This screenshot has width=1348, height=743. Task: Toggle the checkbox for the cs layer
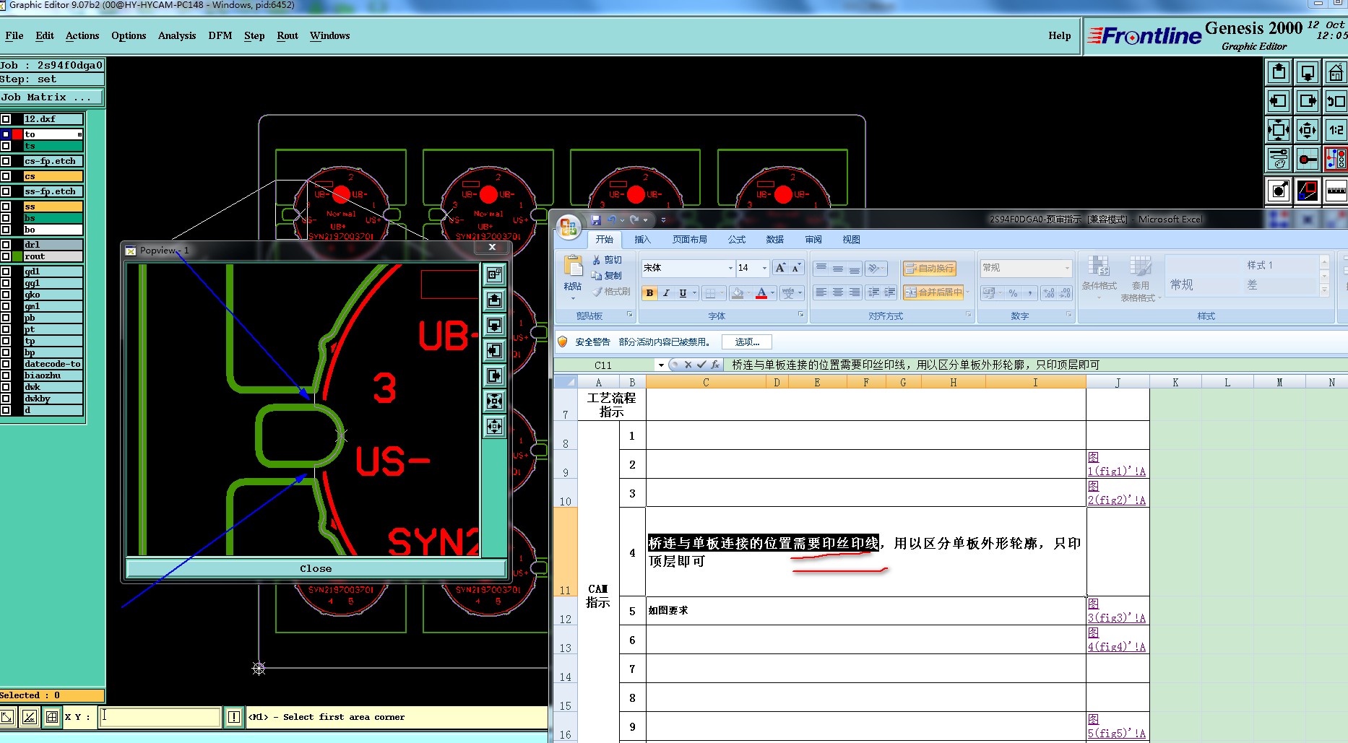(x=6, y=176)
